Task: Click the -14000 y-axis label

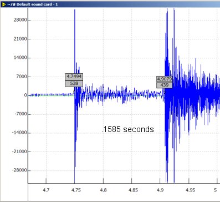Action: 19,133
